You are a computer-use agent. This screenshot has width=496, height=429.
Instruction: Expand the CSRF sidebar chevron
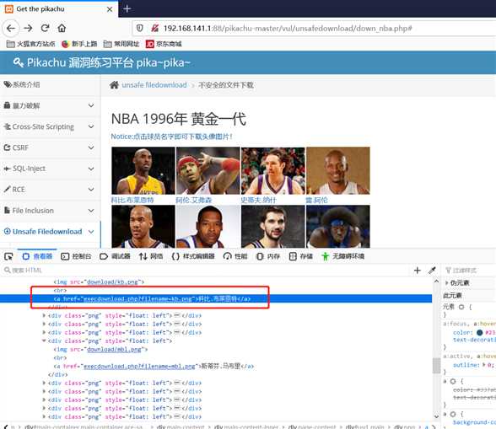coord(91,147)
